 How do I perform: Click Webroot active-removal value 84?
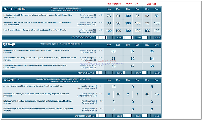[152, 58]
